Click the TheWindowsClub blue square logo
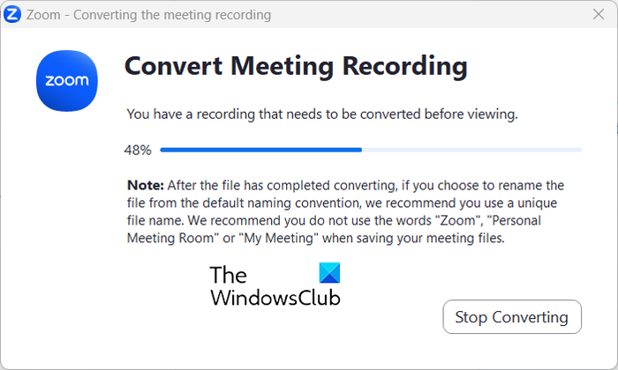This screenshot has height=370, width=618. pyautogui.click(x=329, y=274)
